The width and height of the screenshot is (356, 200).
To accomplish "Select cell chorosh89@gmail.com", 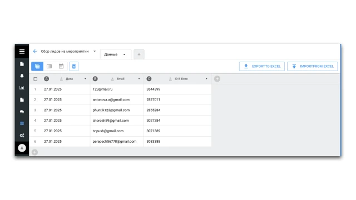I will point(117,121).
